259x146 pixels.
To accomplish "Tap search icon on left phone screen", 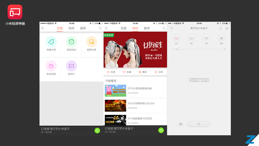I will pos(100,28).
